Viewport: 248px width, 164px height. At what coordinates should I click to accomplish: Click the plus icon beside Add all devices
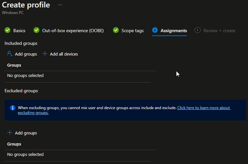click(45, 54)
